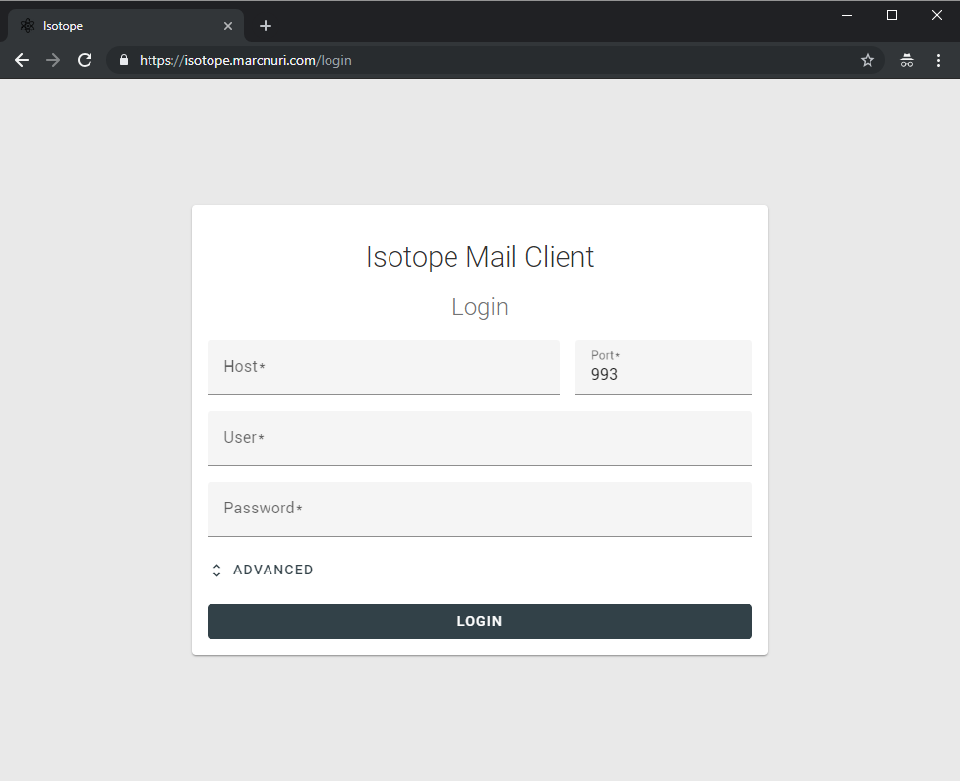The width and height of the screenshot is (960, 781).
Task: Click into the Host field
Action: pyautogui.click(x=384, y=367)
